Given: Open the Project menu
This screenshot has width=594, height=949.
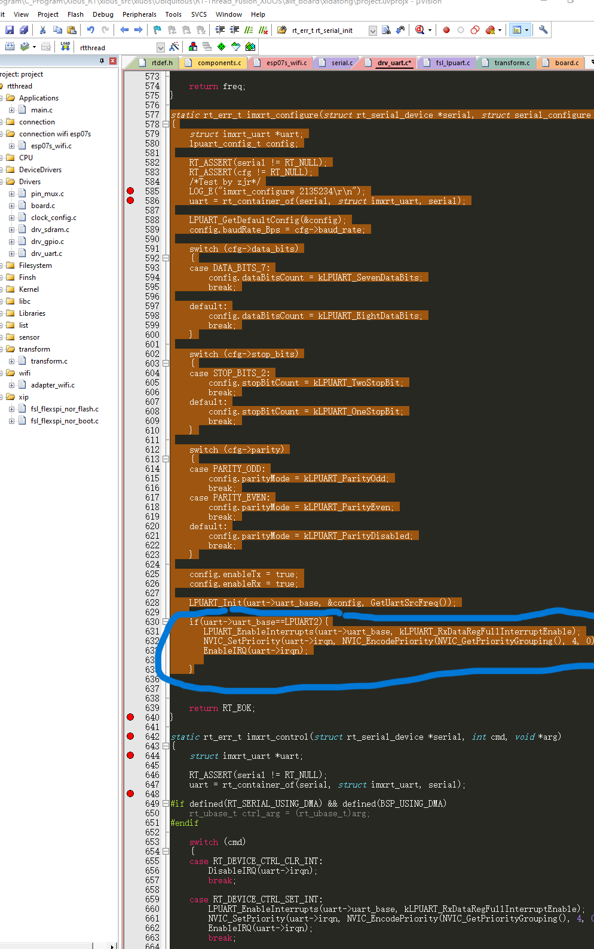Looking at the screenshot, I should point(48,14).
